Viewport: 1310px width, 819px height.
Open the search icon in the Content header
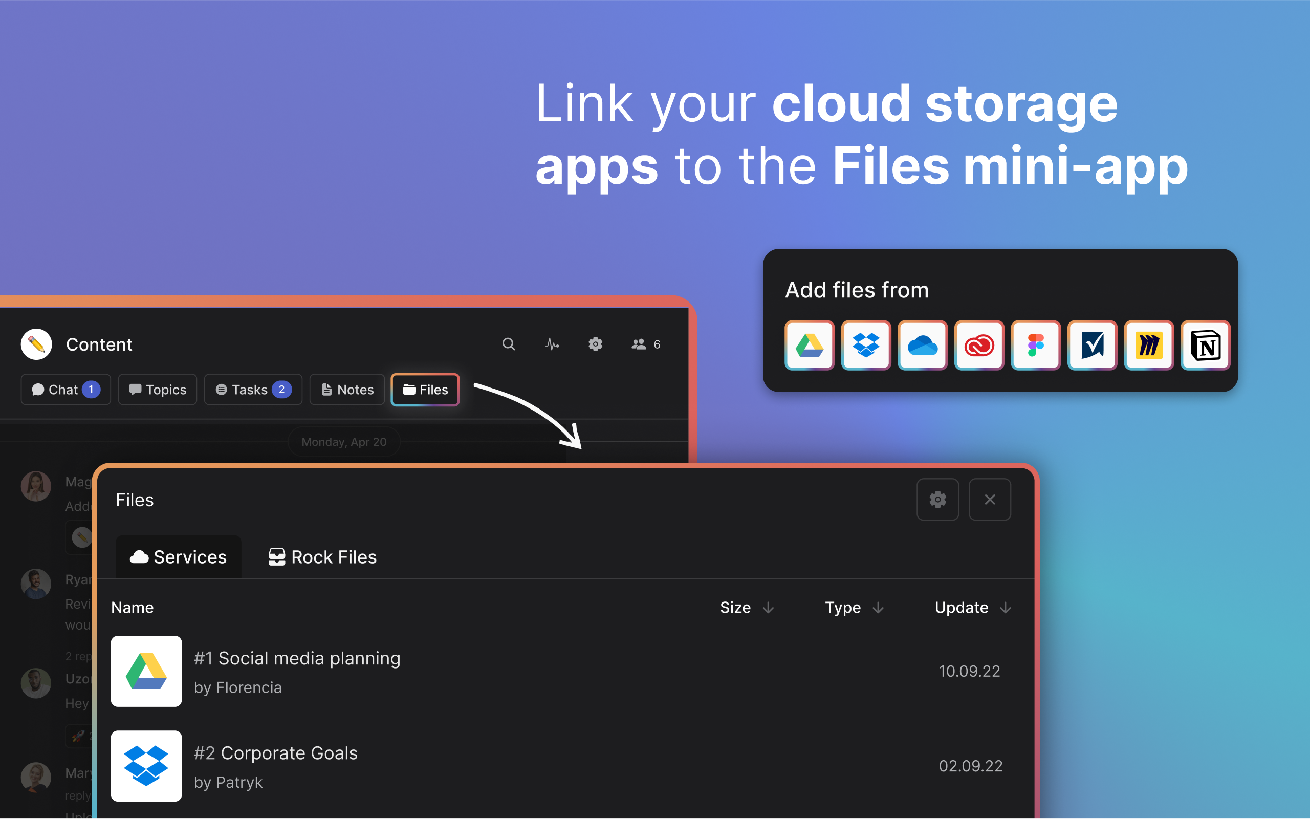(x=508, y=344)
